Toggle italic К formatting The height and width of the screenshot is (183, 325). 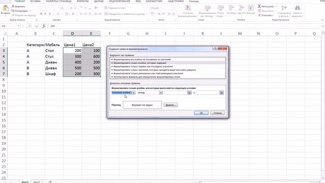click(45, 14)
